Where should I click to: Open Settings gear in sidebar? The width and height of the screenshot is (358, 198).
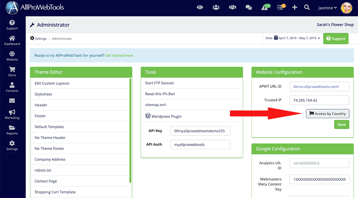pyautogui.click(x=12, y=146)
